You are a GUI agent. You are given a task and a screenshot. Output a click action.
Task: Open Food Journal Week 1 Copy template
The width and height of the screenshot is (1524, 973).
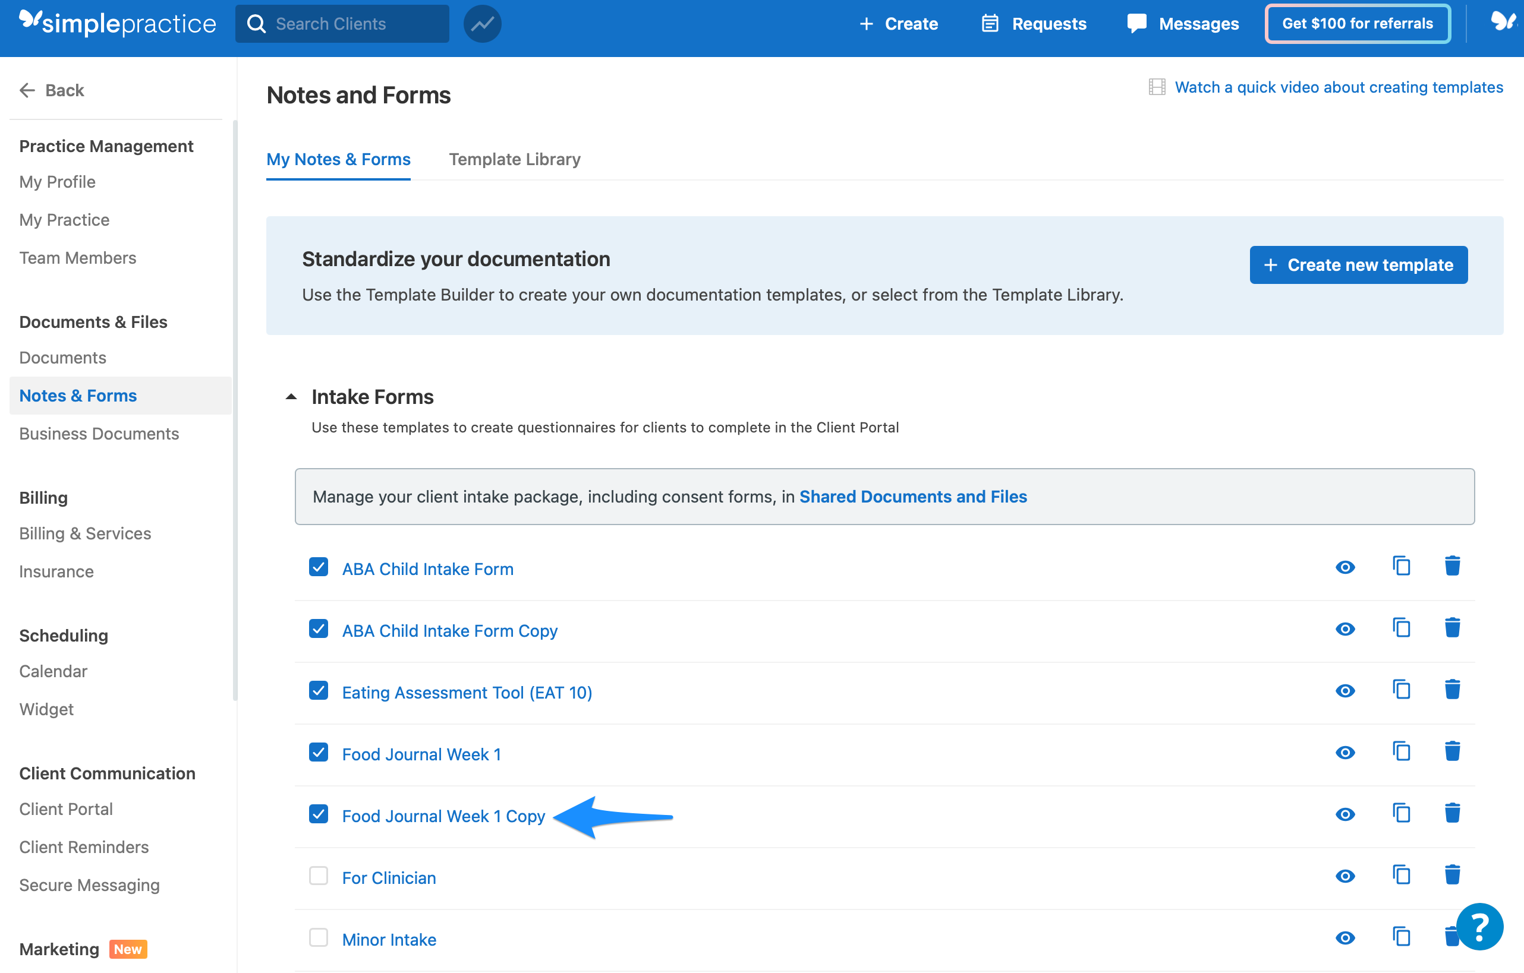(x=443, y=817)
